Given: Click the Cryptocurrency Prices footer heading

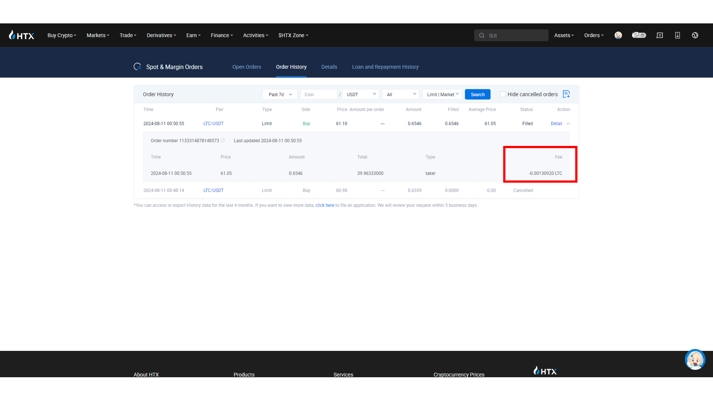Looking at the screenshot, I should click(459, 375).
